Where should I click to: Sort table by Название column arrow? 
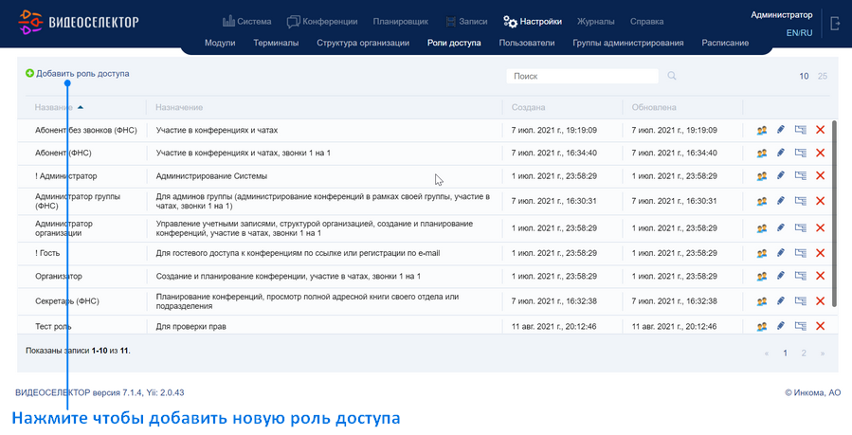81,107
